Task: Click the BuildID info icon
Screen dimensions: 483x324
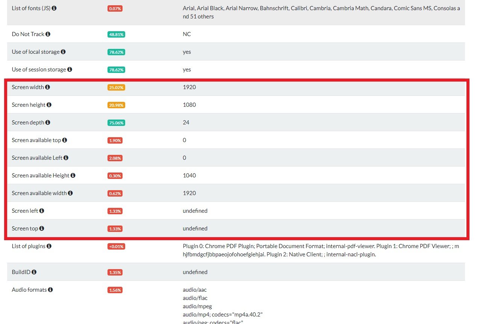Action: (34, 272)
